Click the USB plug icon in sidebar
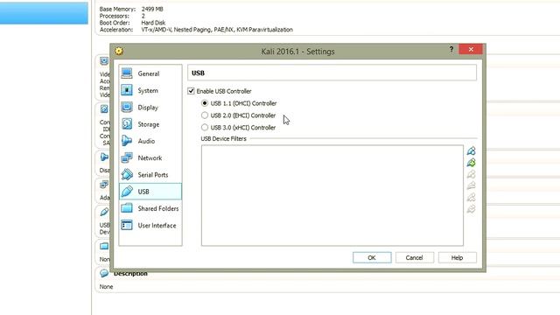560x315 pixels. click(127, 191)
